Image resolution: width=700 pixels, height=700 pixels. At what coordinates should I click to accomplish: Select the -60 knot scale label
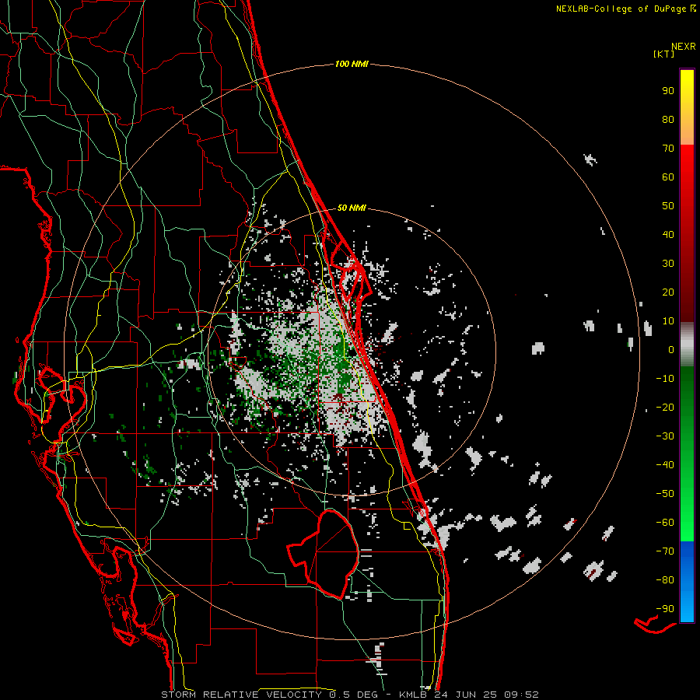(665, 523)
